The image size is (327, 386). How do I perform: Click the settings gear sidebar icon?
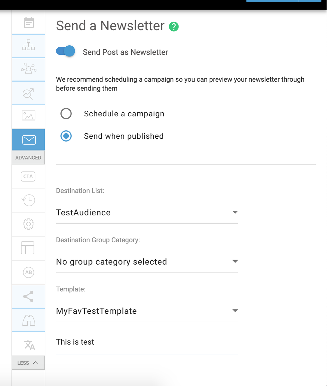pyautogui.click(x=28, y=224)
